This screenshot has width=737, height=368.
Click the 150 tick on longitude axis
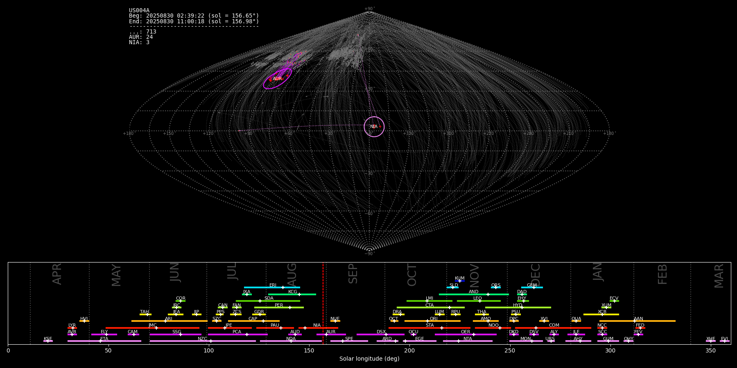(x=309, y=350)
